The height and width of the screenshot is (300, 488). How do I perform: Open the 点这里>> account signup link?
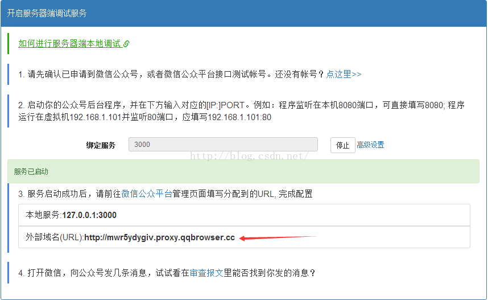pos(344,74)
